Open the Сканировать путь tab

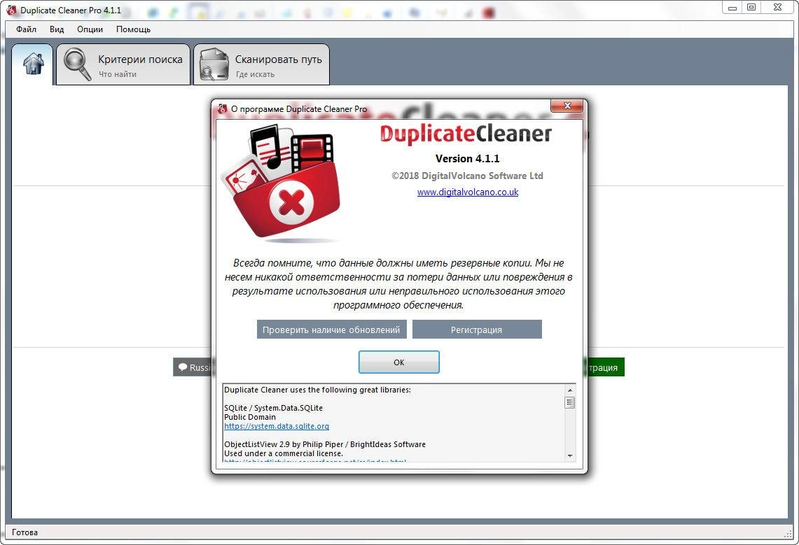pyautogui.click(x=261, y=64)
